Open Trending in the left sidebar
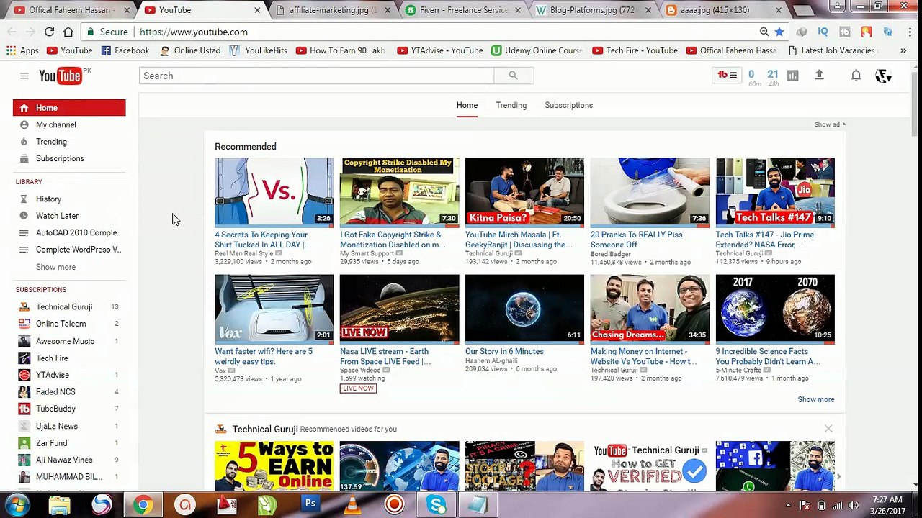Screen dimensions: 922x518 [51, 142]
